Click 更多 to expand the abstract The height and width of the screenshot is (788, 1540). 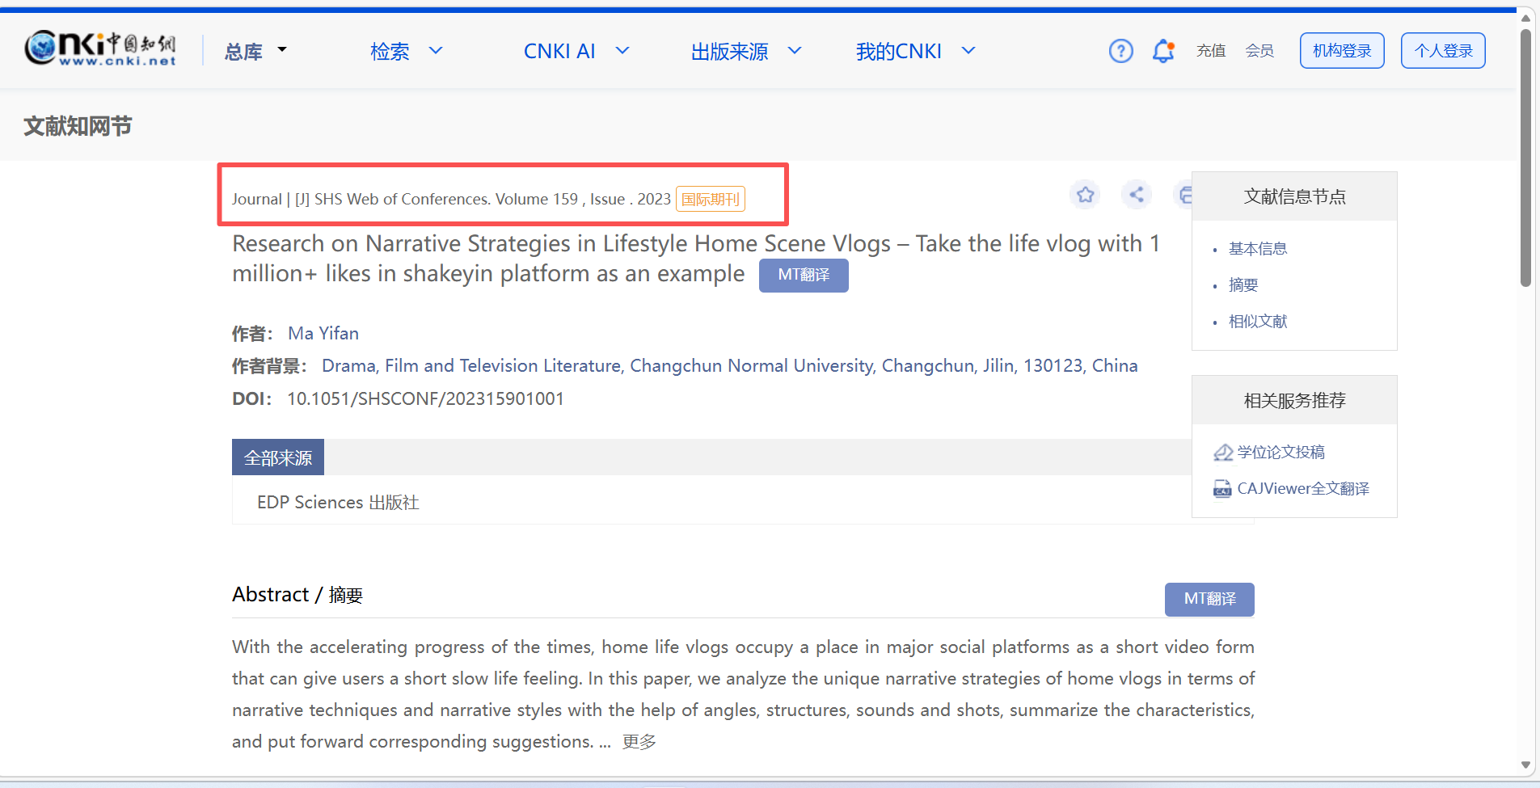click(x=639, y=742)
